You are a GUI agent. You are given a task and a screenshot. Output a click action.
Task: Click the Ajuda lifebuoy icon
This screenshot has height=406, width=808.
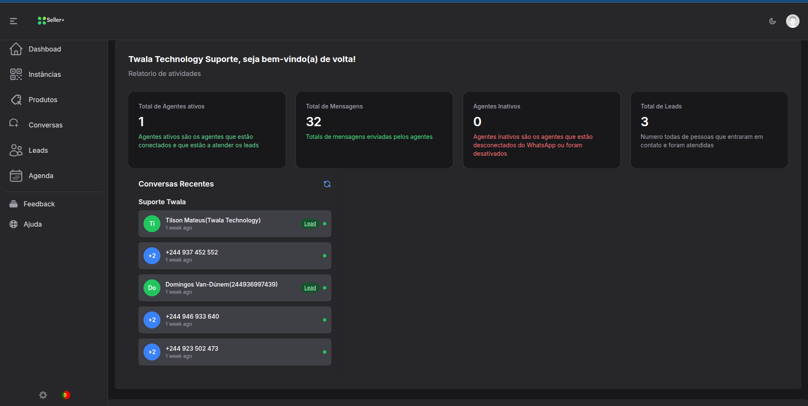14,224
